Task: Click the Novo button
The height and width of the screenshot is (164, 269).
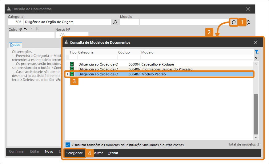Action: pos(49,151)
